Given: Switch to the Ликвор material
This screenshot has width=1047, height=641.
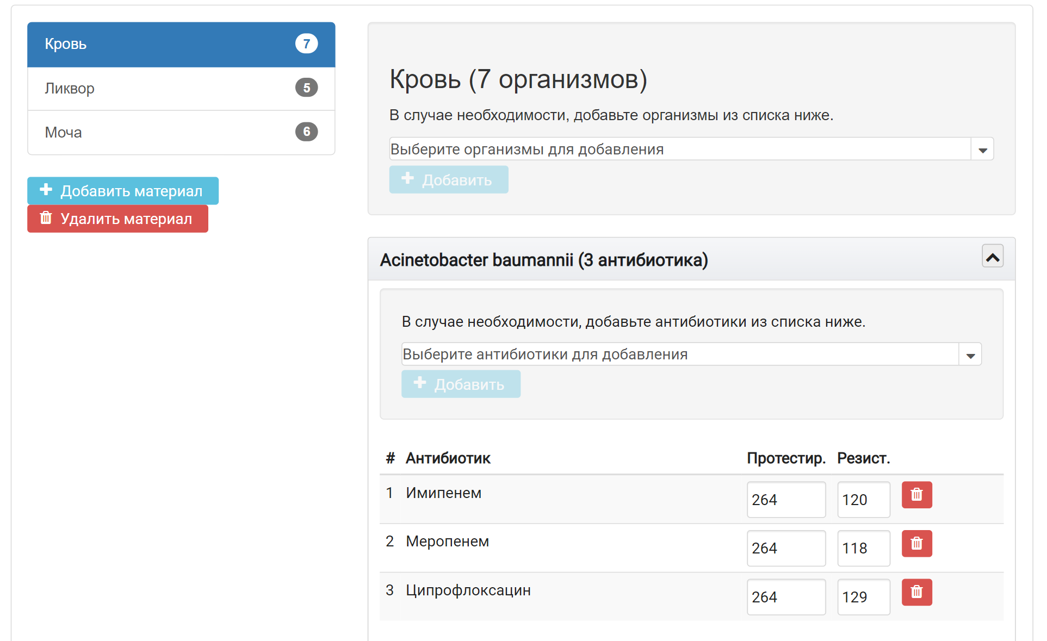Looking at the screenshot, I should pos(181,89).
